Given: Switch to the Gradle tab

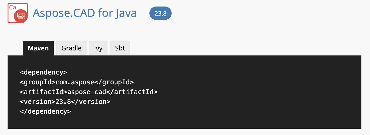Looking at the screenshot, I should click(x=71, y=48).
